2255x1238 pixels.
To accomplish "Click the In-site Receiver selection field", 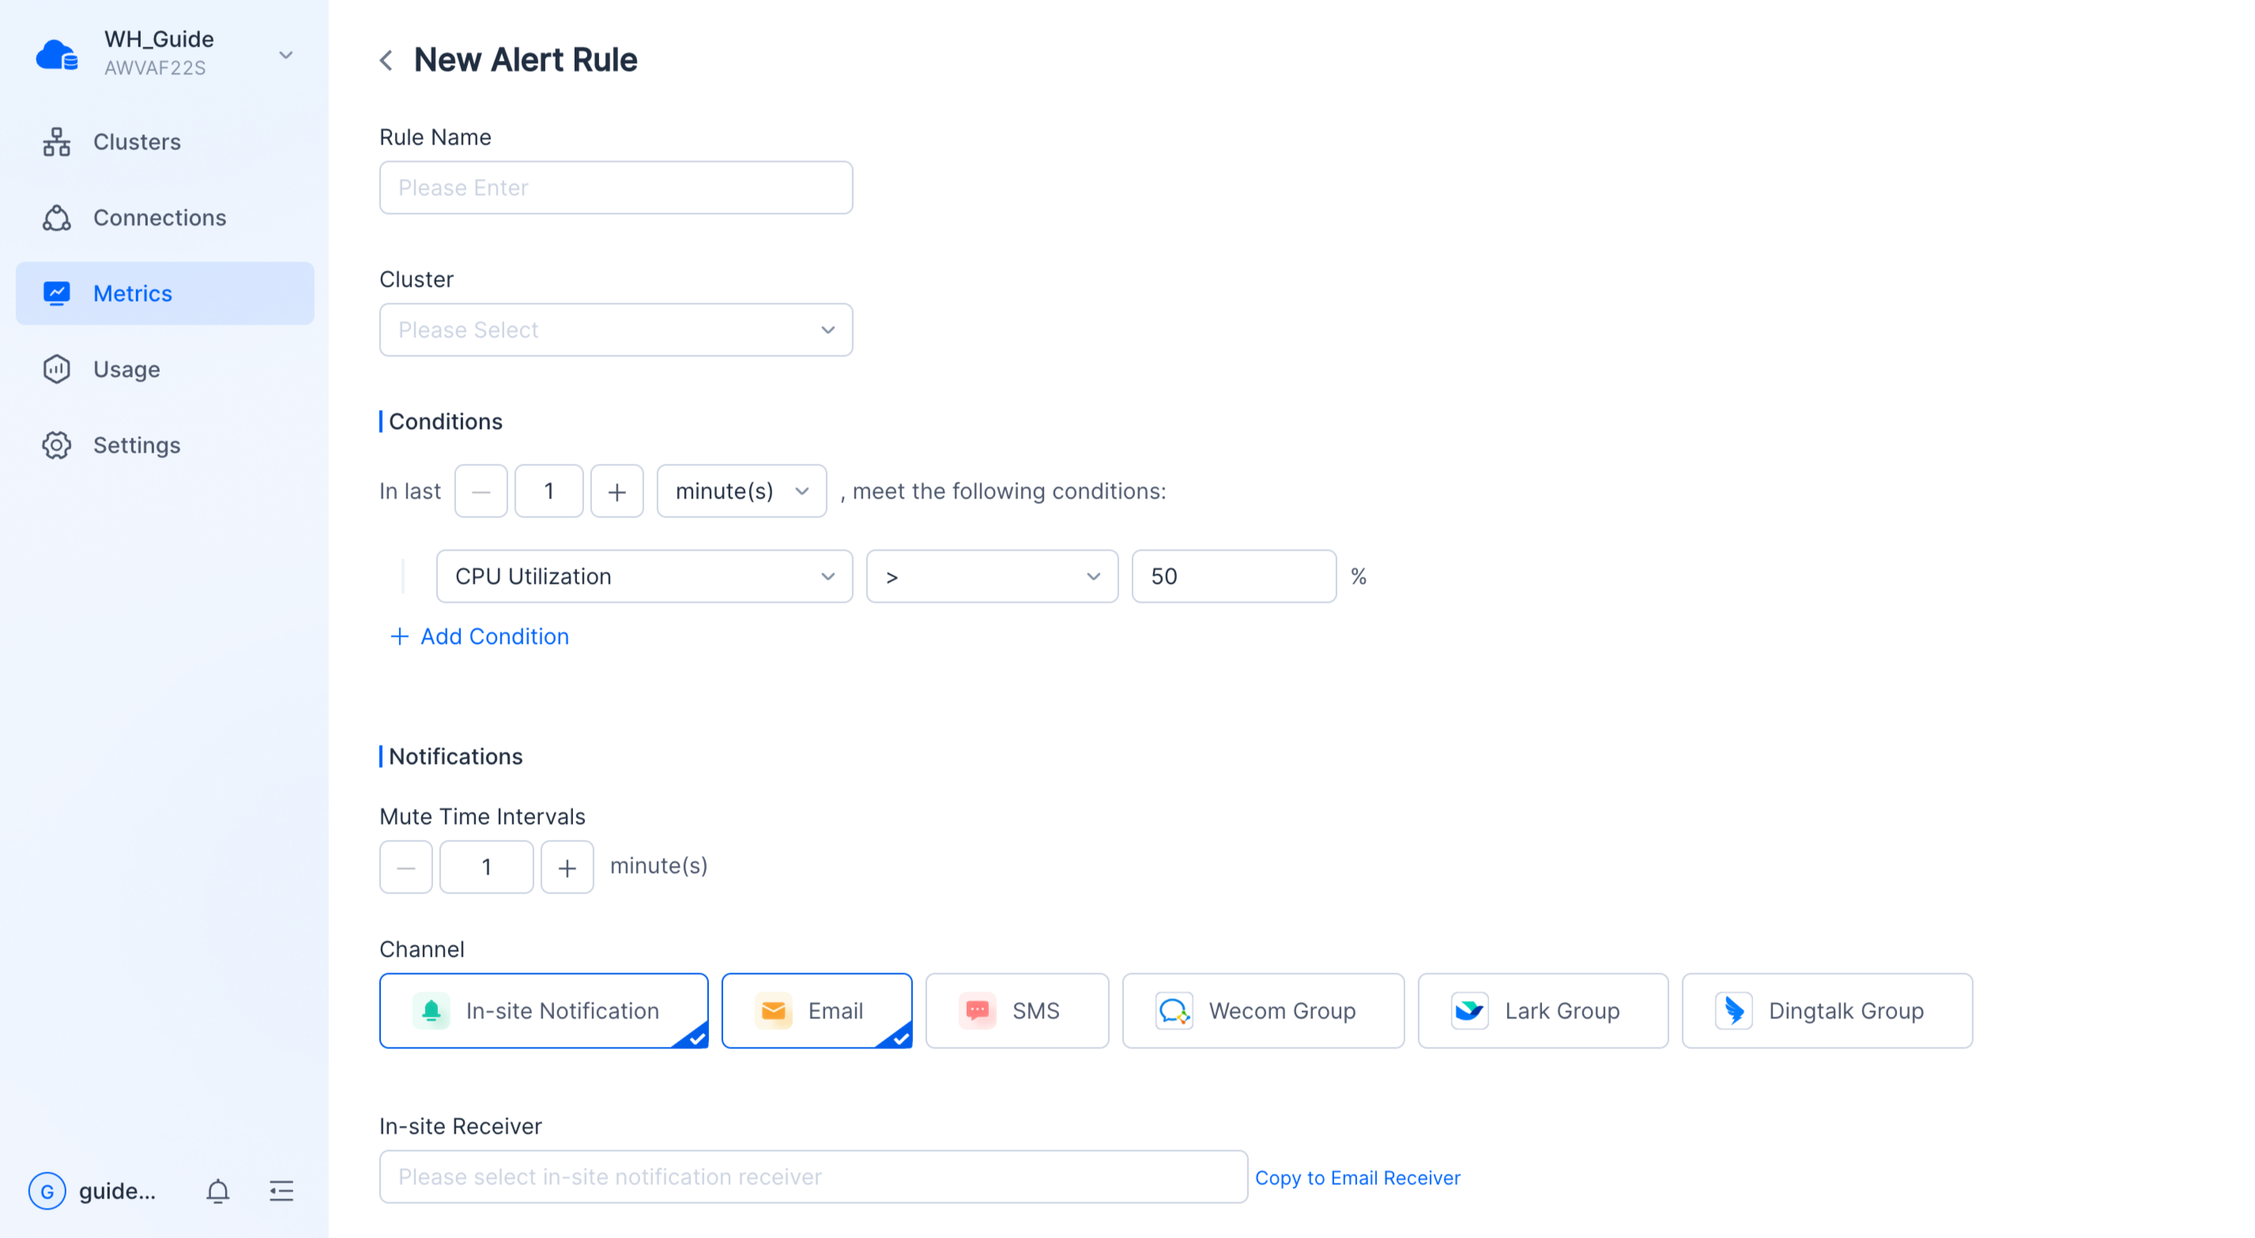I will pyautogui.click(x=813, y=1176).
